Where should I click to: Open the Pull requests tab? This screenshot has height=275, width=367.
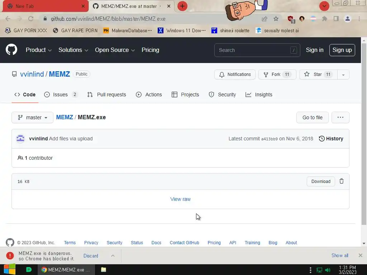[x=106, y=95]
